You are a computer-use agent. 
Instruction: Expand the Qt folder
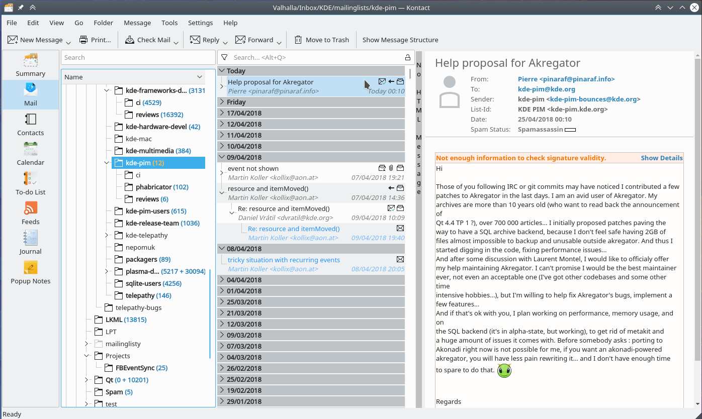click(x=86, y=380)
